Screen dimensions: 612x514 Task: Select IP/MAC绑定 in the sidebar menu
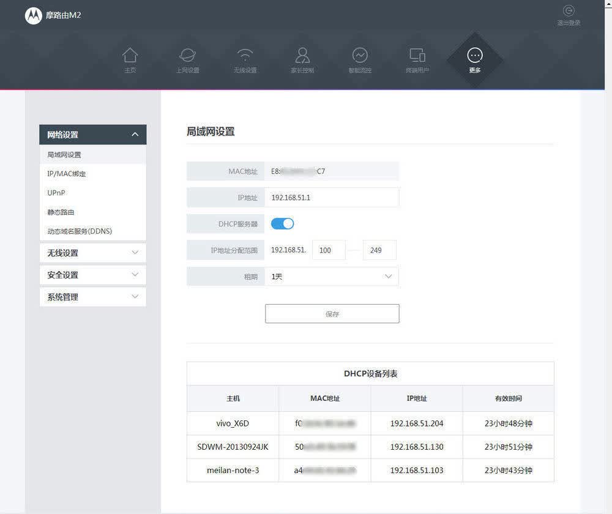(x=66, y=174)
